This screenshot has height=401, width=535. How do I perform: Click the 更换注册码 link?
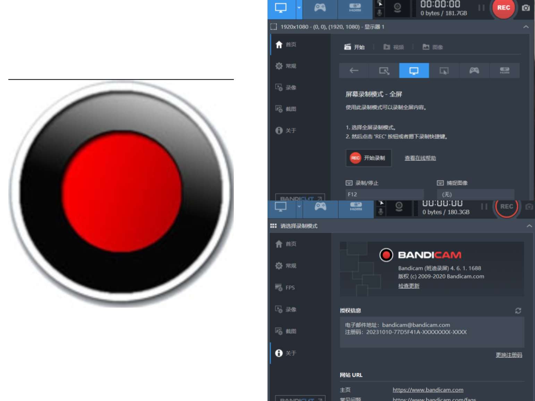pos(509,355)
